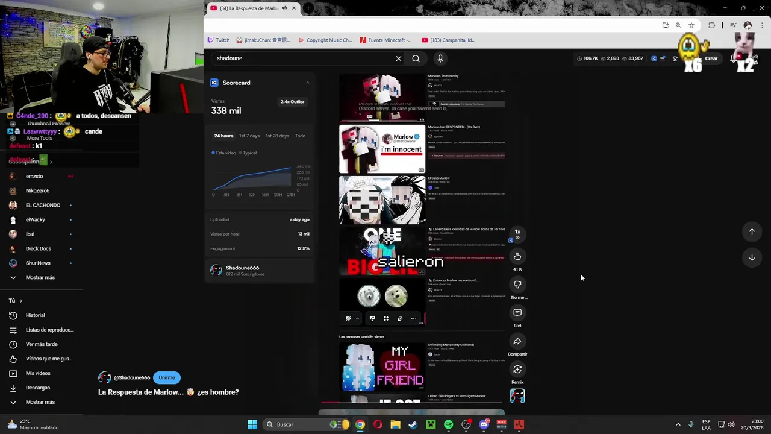Open Ver más tarde in sidebar
Screen dimensions: 771x434
(x=42, y=344)
